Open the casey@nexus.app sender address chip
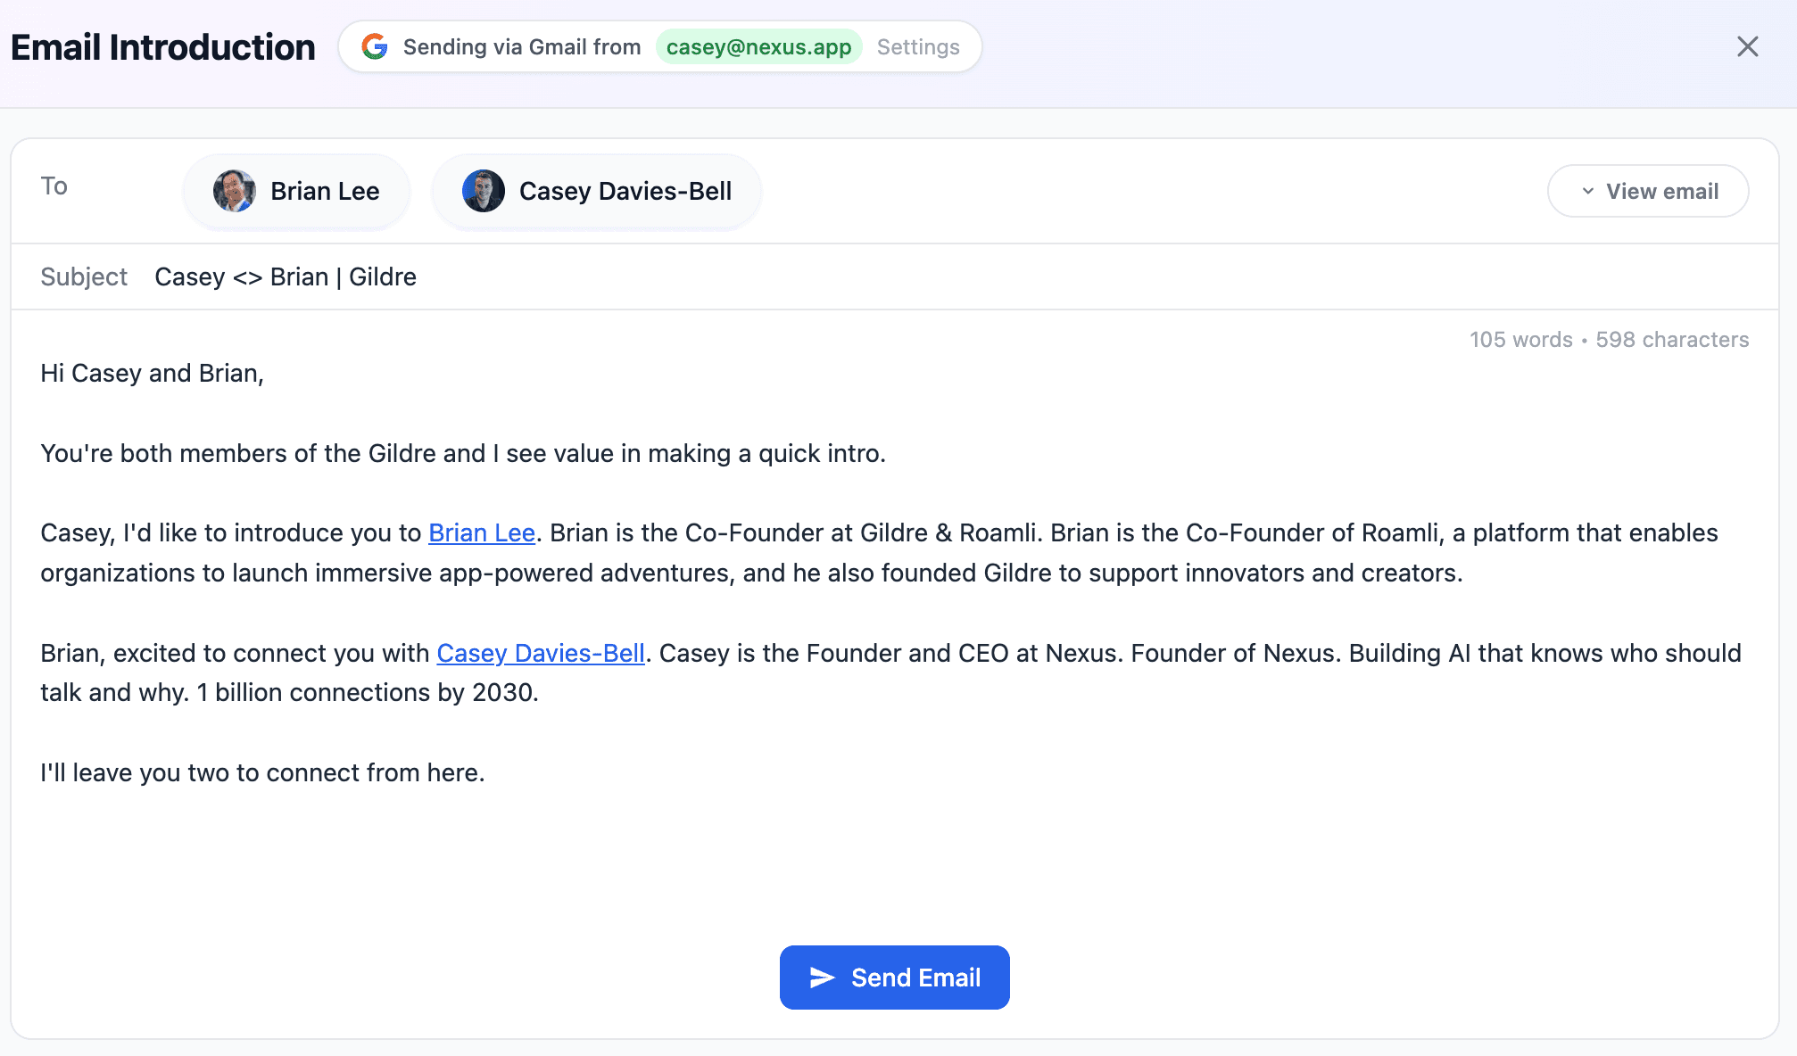This screenshot has height=1056, width=1797. (758, 46)
